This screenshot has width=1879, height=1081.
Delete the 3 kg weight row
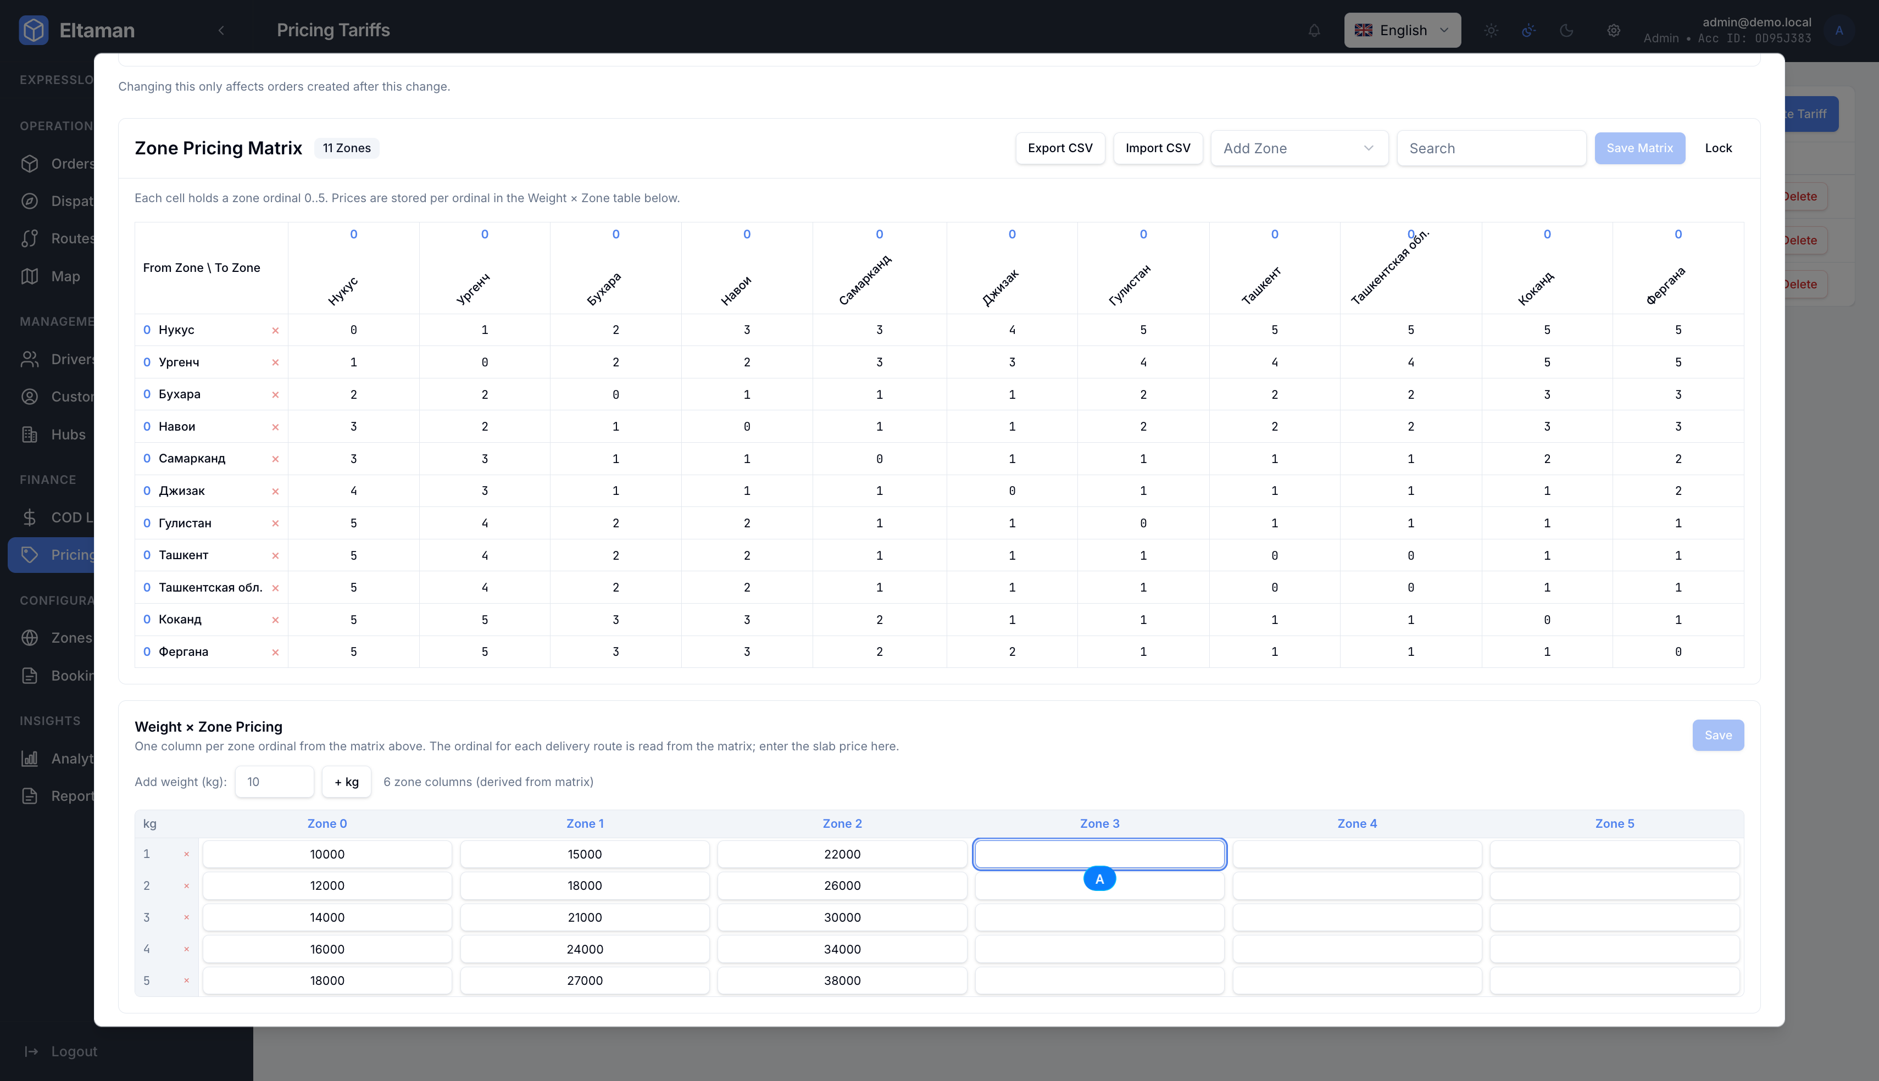point(186,918)
